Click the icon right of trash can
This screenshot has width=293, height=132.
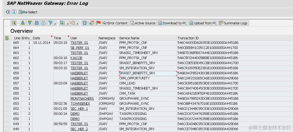pos(92,23)
